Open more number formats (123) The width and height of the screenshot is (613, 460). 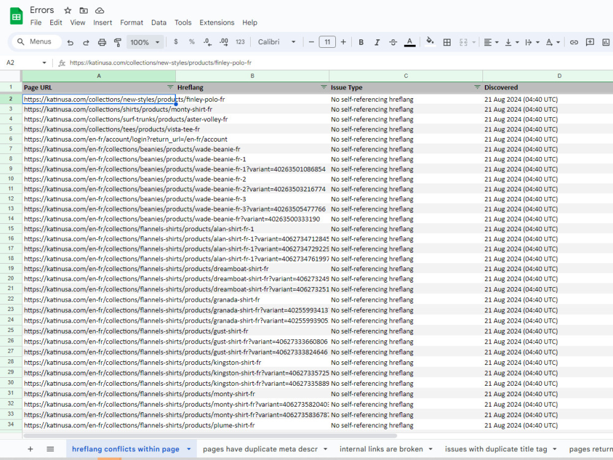point(240,42)
